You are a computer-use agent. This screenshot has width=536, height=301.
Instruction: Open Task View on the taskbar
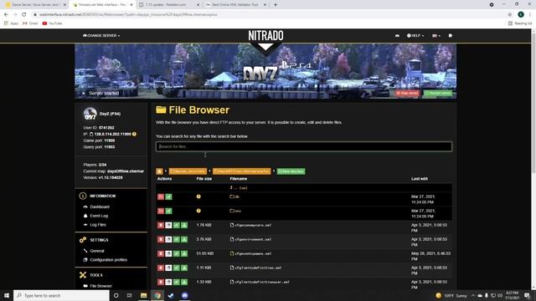pos(130,295)
